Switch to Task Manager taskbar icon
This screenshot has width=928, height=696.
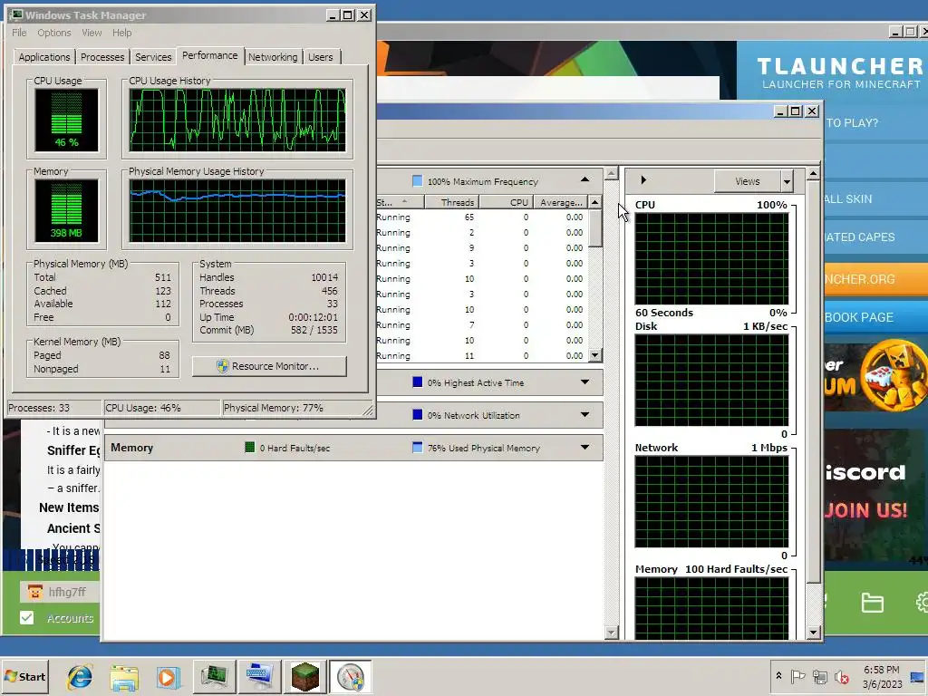point(214,676)
